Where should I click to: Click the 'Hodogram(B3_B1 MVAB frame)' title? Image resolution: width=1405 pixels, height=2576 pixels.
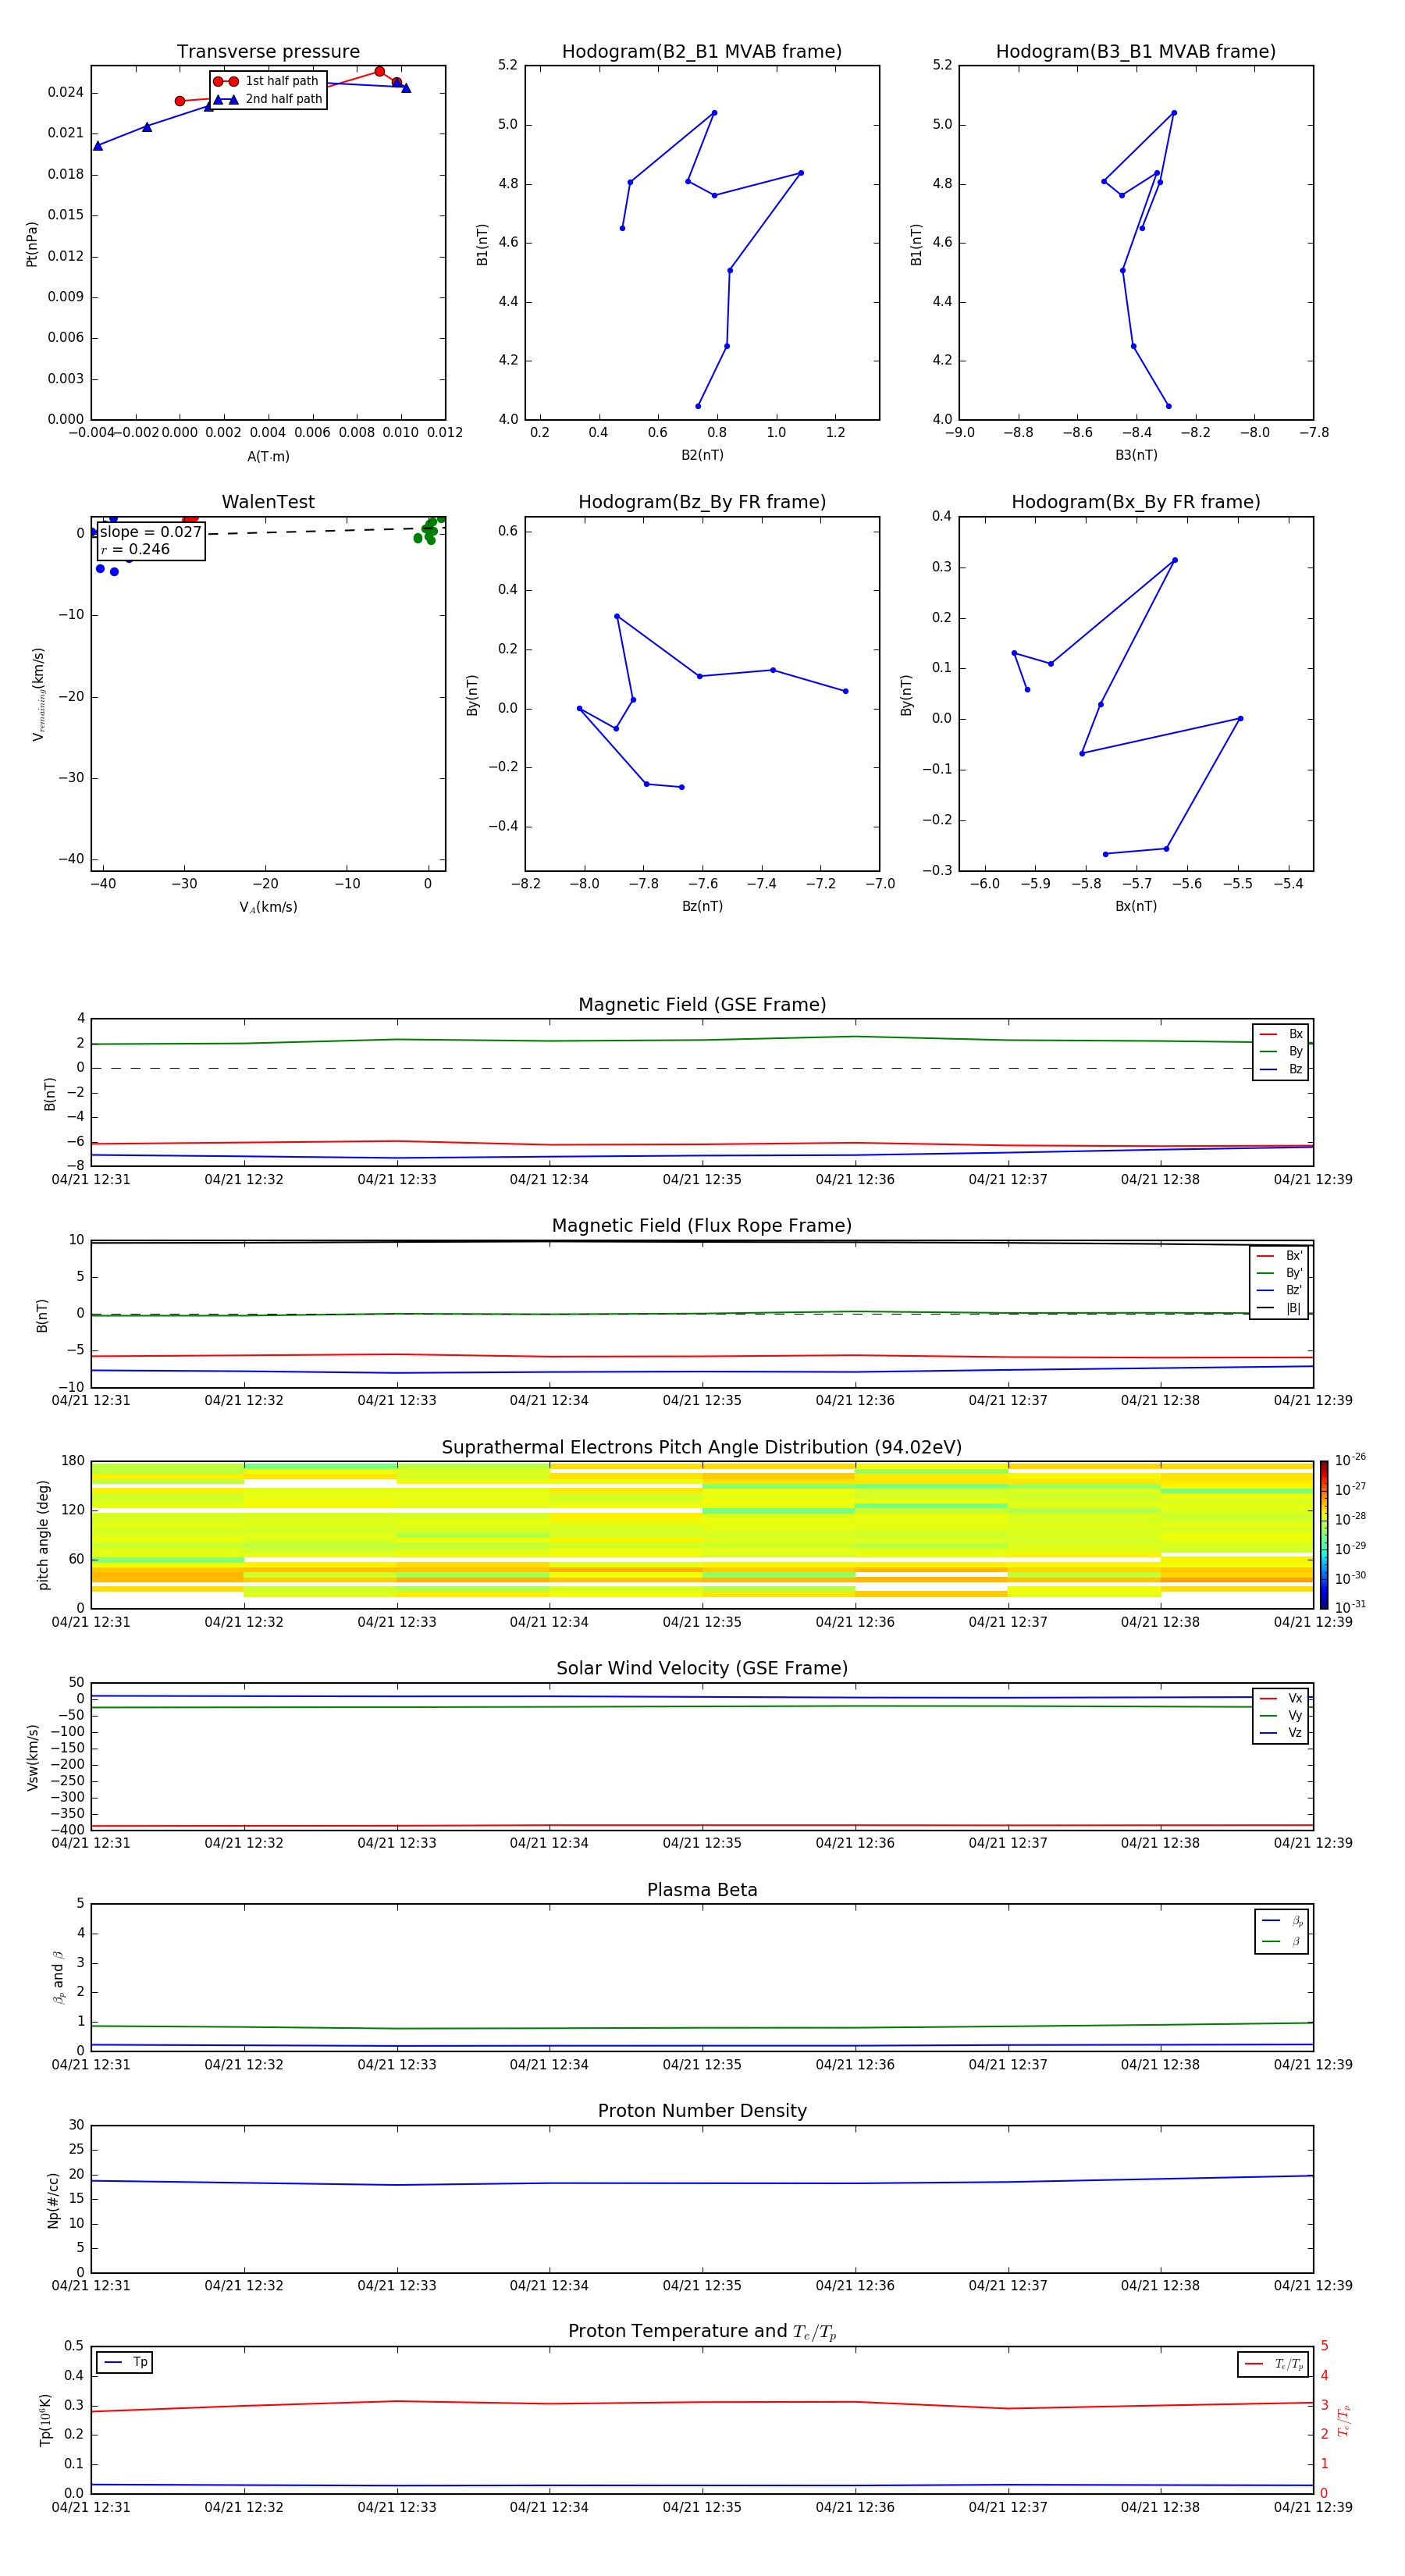(1136, 52)
